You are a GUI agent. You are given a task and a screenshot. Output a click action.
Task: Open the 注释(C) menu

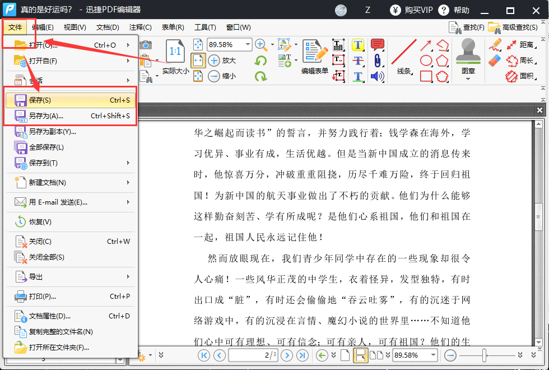coord(140,27)
